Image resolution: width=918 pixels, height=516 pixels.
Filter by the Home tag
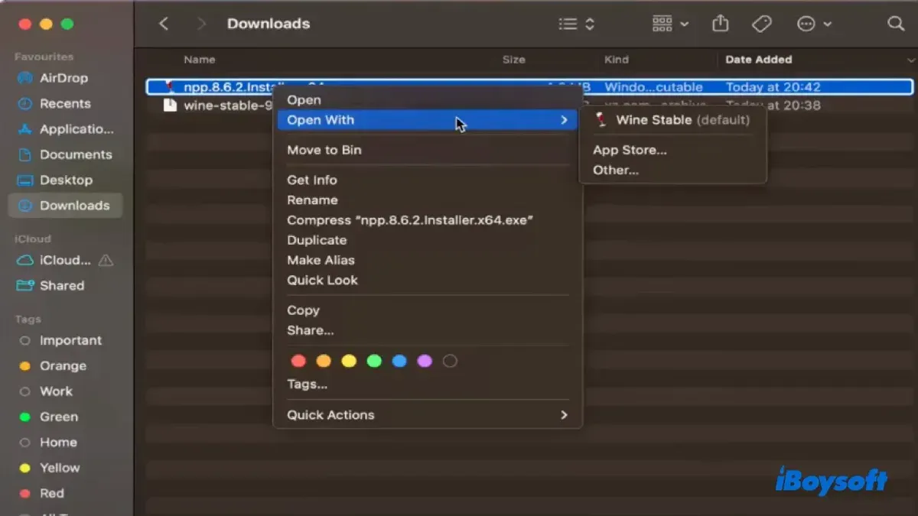(47, 442)
